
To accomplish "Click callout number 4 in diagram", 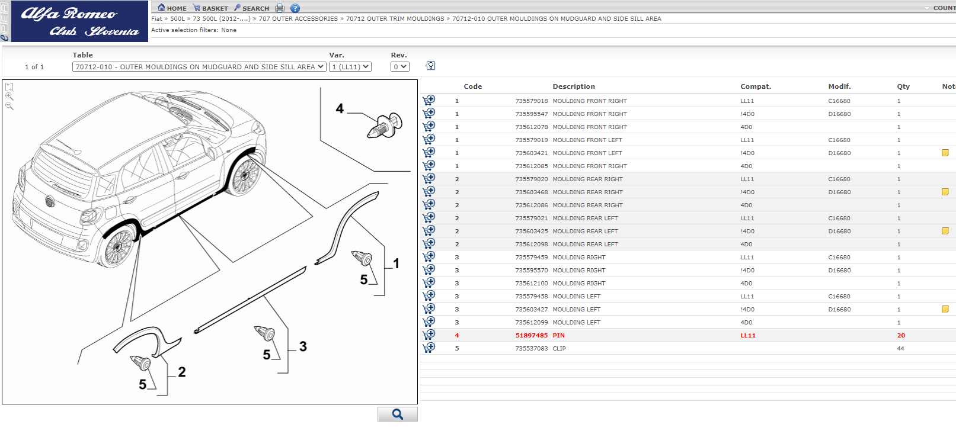I will (x=340, y=108).
